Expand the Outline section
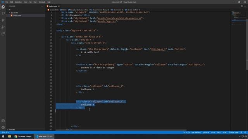248x139 pixels. 12,130
